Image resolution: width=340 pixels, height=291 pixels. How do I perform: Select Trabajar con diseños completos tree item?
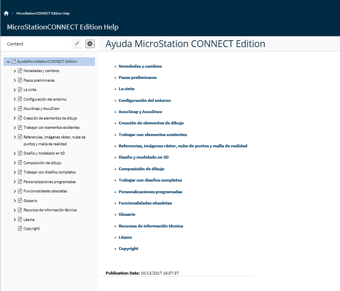click(x=49, y=172)
